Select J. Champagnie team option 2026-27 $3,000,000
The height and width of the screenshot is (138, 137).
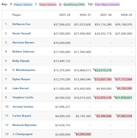click(83, 134)
